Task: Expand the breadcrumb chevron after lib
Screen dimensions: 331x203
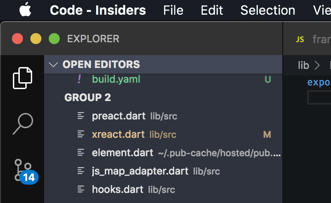Action: point(317,65)
